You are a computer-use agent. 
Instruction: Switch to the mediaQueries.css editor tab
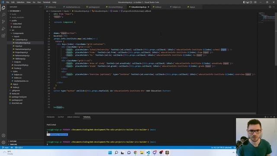click(73, 7)
